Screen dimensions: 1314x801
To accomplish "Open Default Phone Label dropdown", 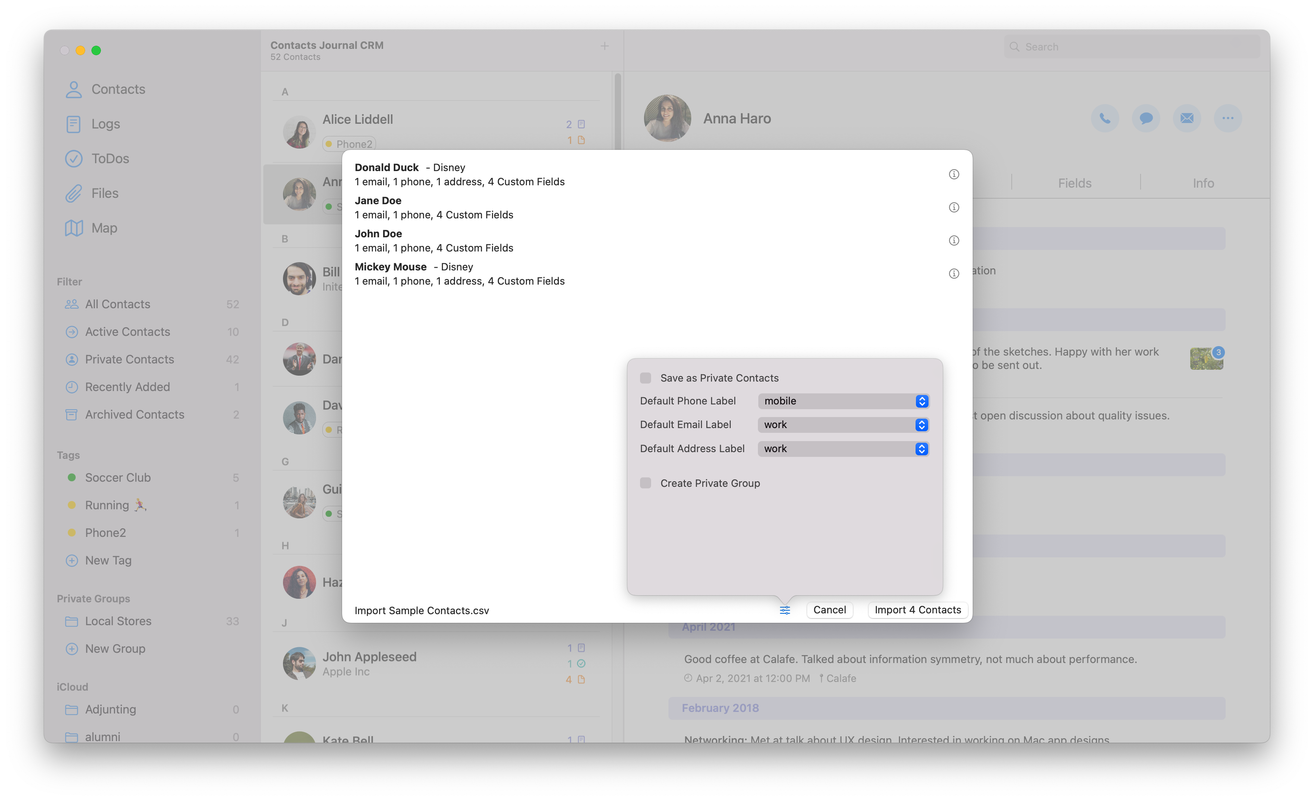I will point(843,401).
